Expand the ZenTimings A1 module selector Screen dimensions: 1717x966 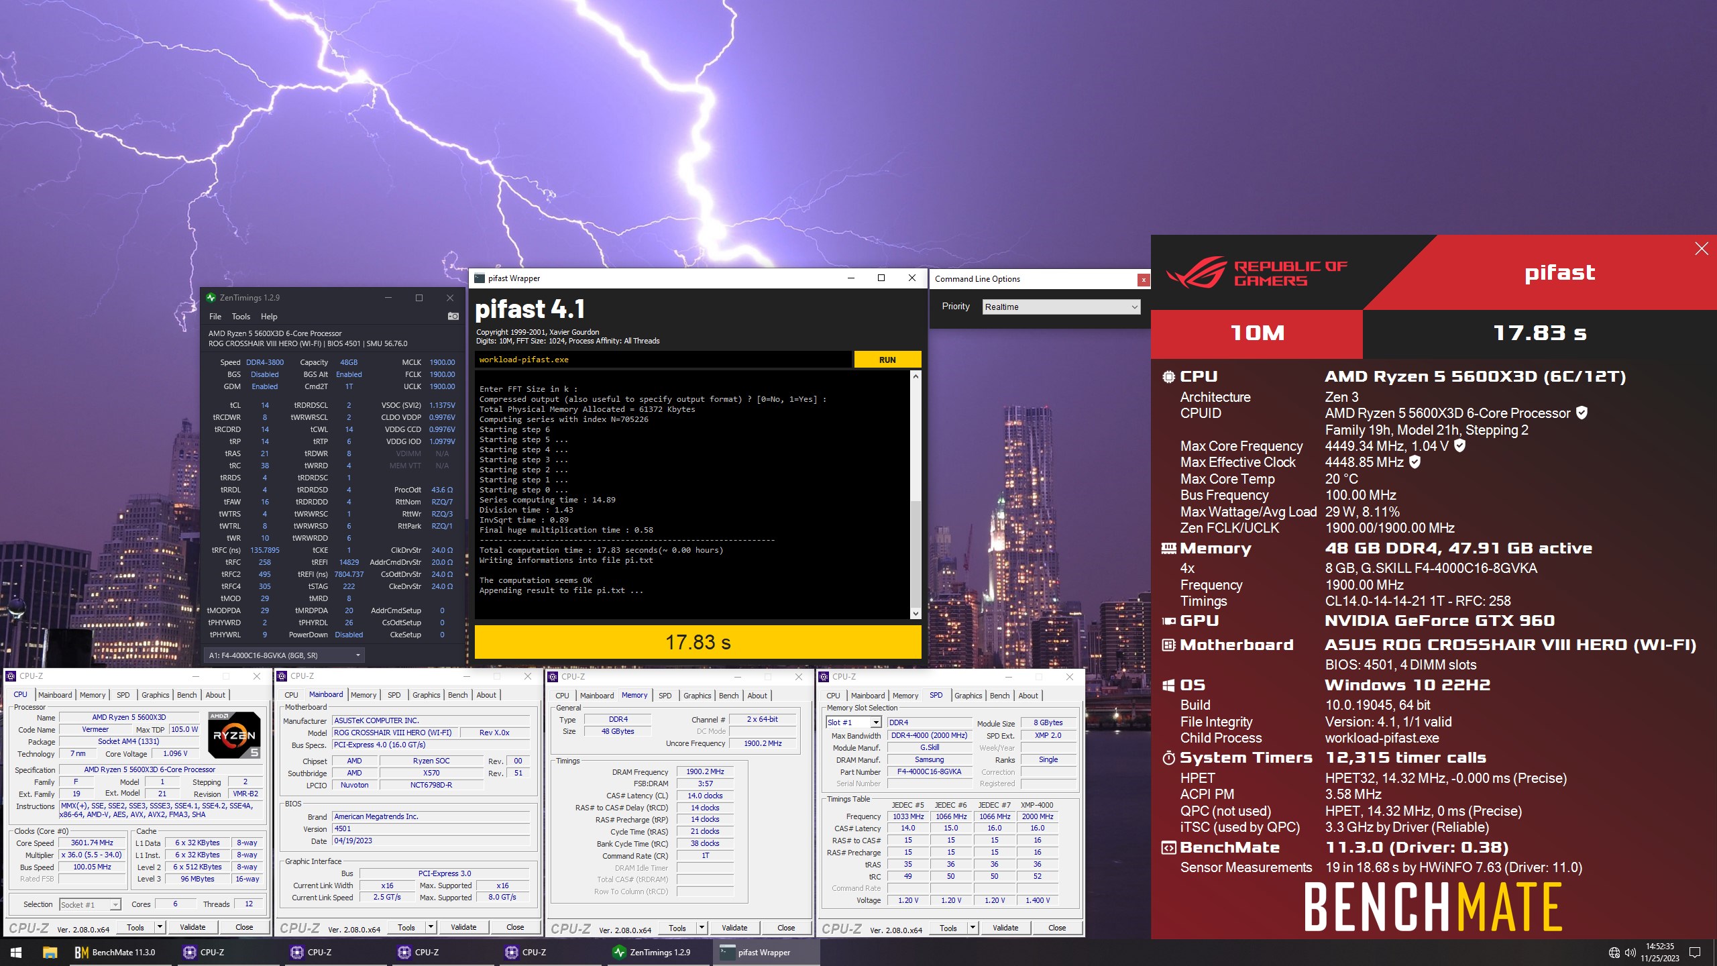pos(284,655)
